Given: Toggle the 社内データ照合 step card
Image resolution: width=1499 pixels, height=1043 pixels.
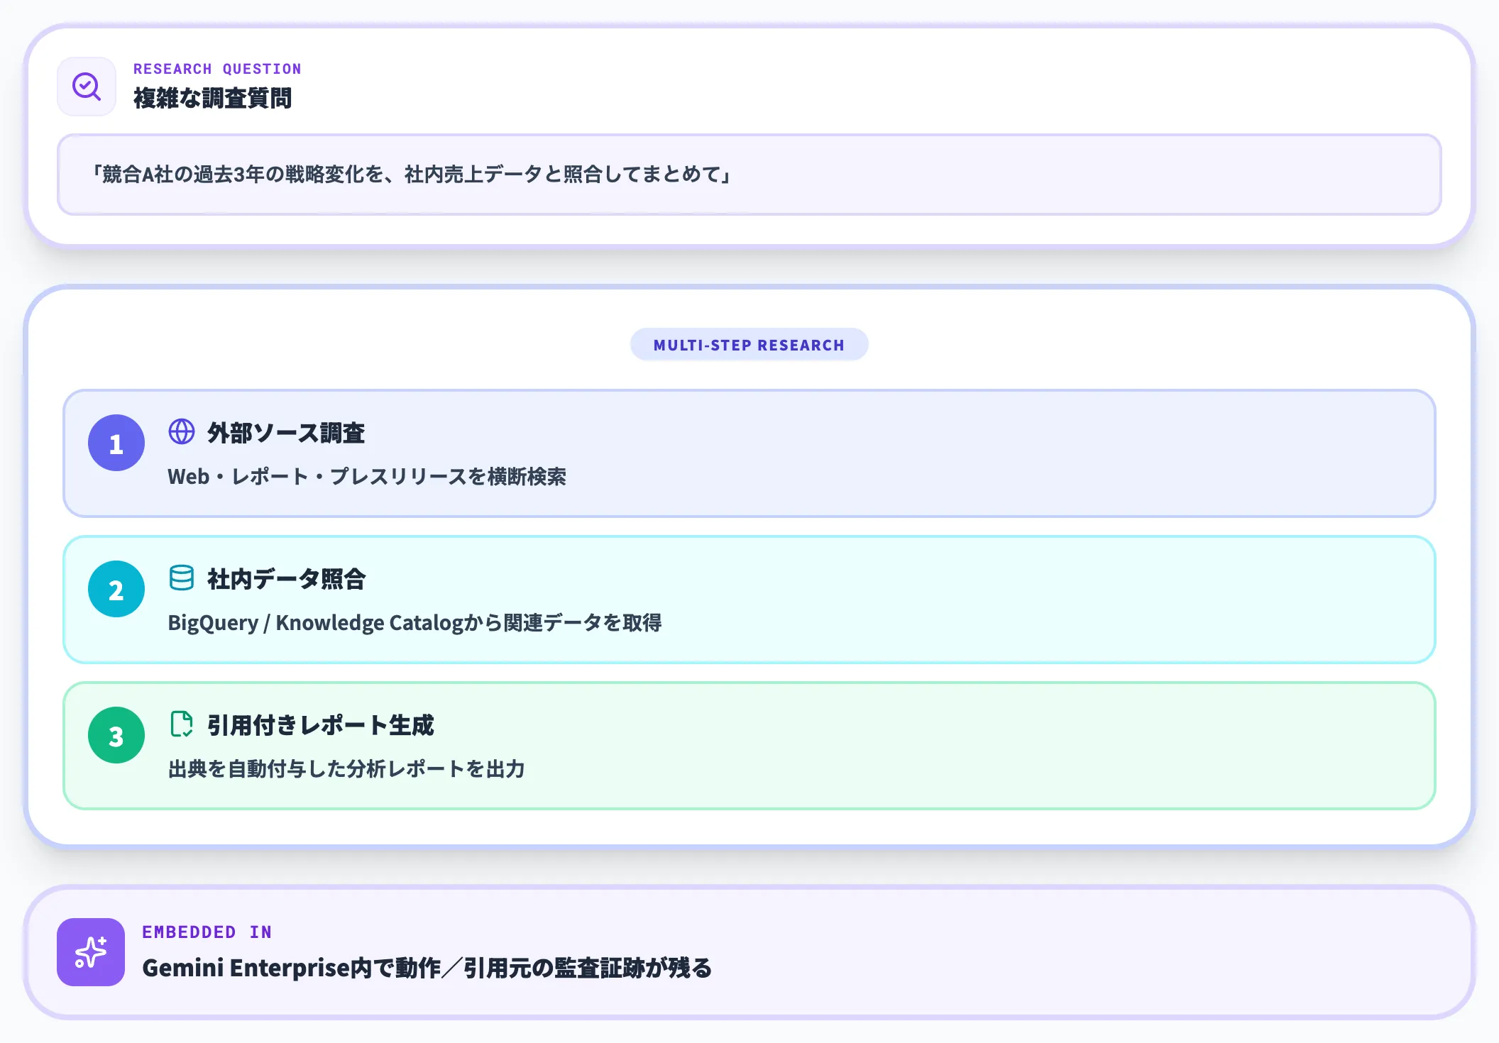Looking at the screenshot, I should 749,600.
